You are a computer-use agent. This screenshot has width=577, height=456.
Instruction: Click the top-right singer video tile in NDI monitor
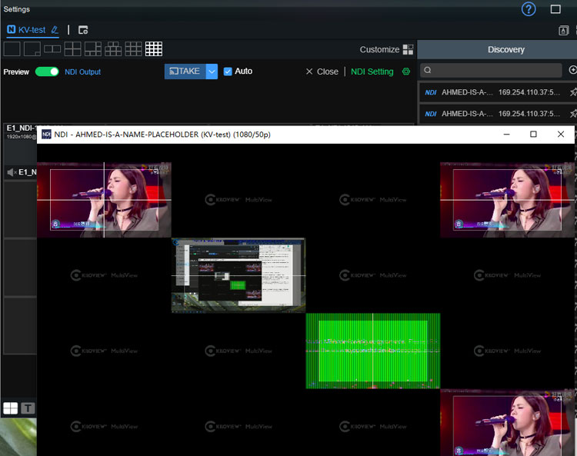(x=507, y=200)
